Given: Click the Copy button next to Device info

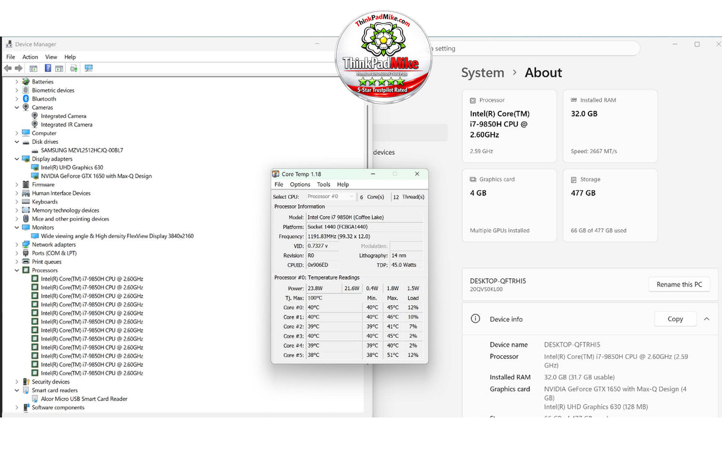Looking at the screenshot, I should pos(675,319).
